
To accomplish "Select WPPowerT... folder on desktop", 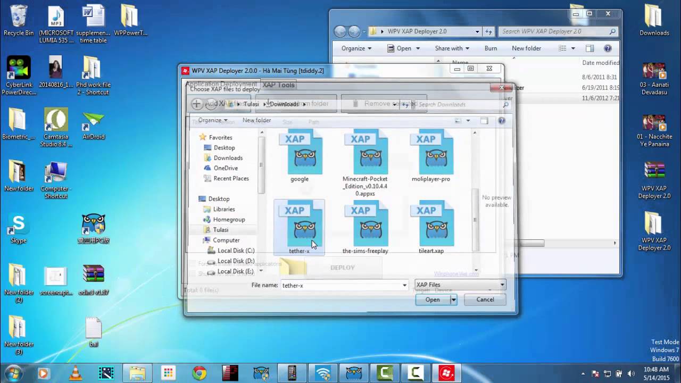I will (x=130, y=21).
